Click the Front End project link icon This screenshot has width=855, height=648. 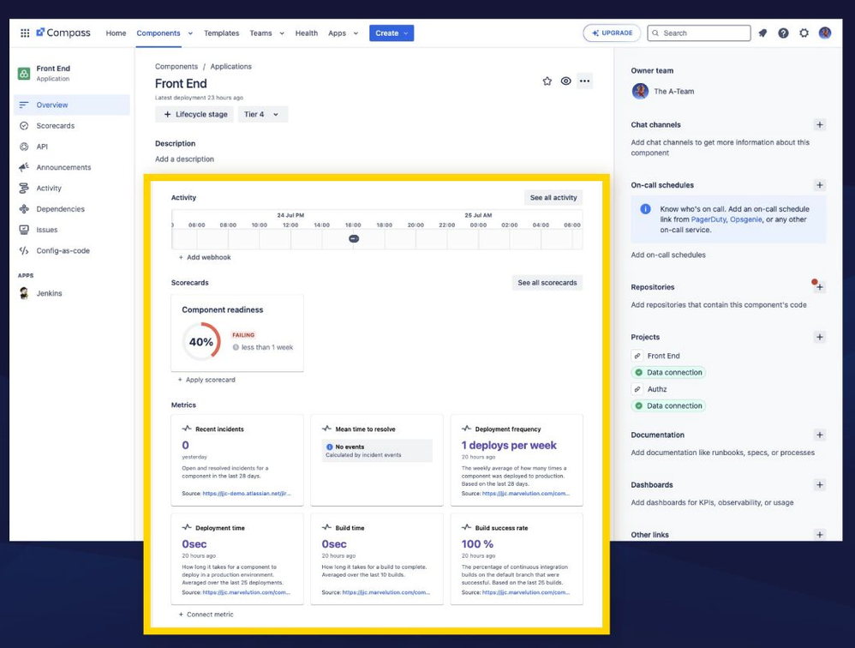point(637,356)
